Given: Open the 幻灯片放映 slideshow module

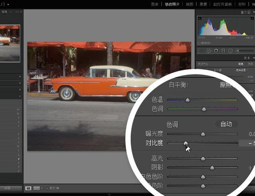Looking at the screenshot, I should pos(222,4).
